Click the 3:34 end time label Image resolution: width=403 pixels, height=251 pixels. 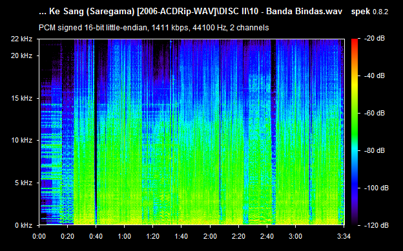point(344,236)
